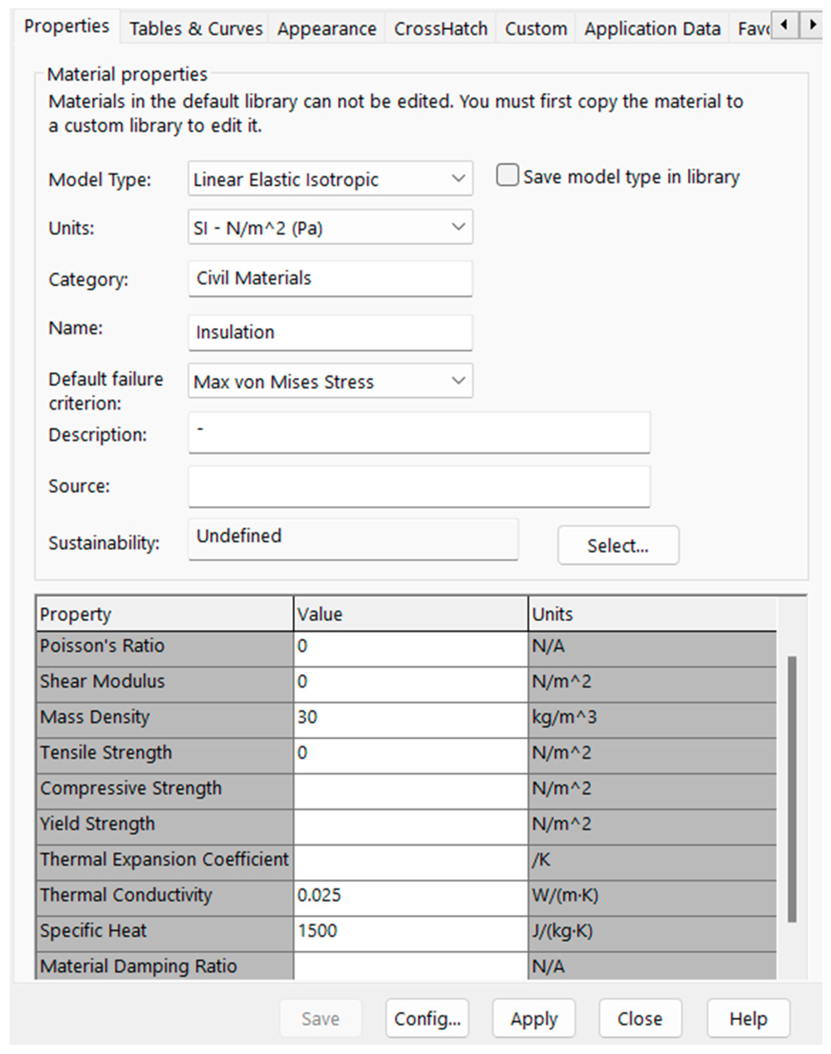
Task: Click the property table vertical scrollbar
Action: tap(792, 789)
